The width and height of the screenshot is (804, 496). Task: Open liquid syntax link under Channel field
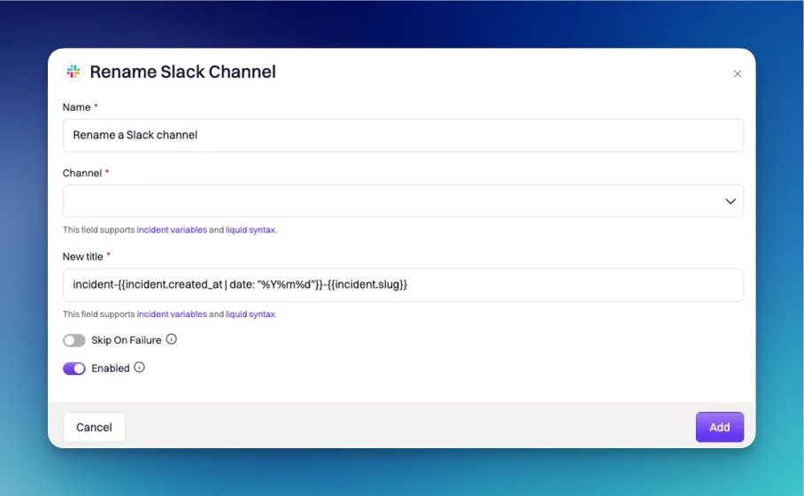(x=251, y=229)
